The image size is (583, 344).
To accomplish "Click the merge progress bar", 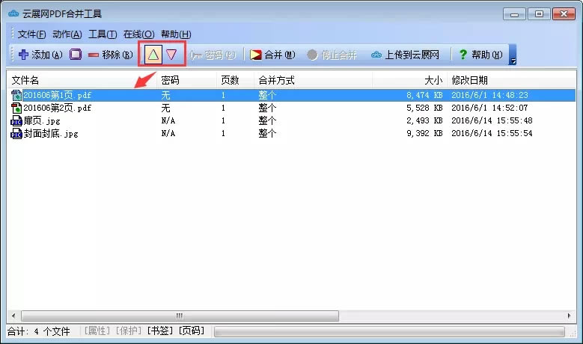I will click(389, 331).
